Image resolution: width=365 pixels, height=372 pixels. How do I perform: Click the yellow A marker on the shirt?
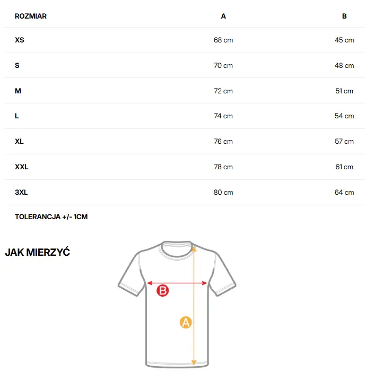(x=186, y=322)
